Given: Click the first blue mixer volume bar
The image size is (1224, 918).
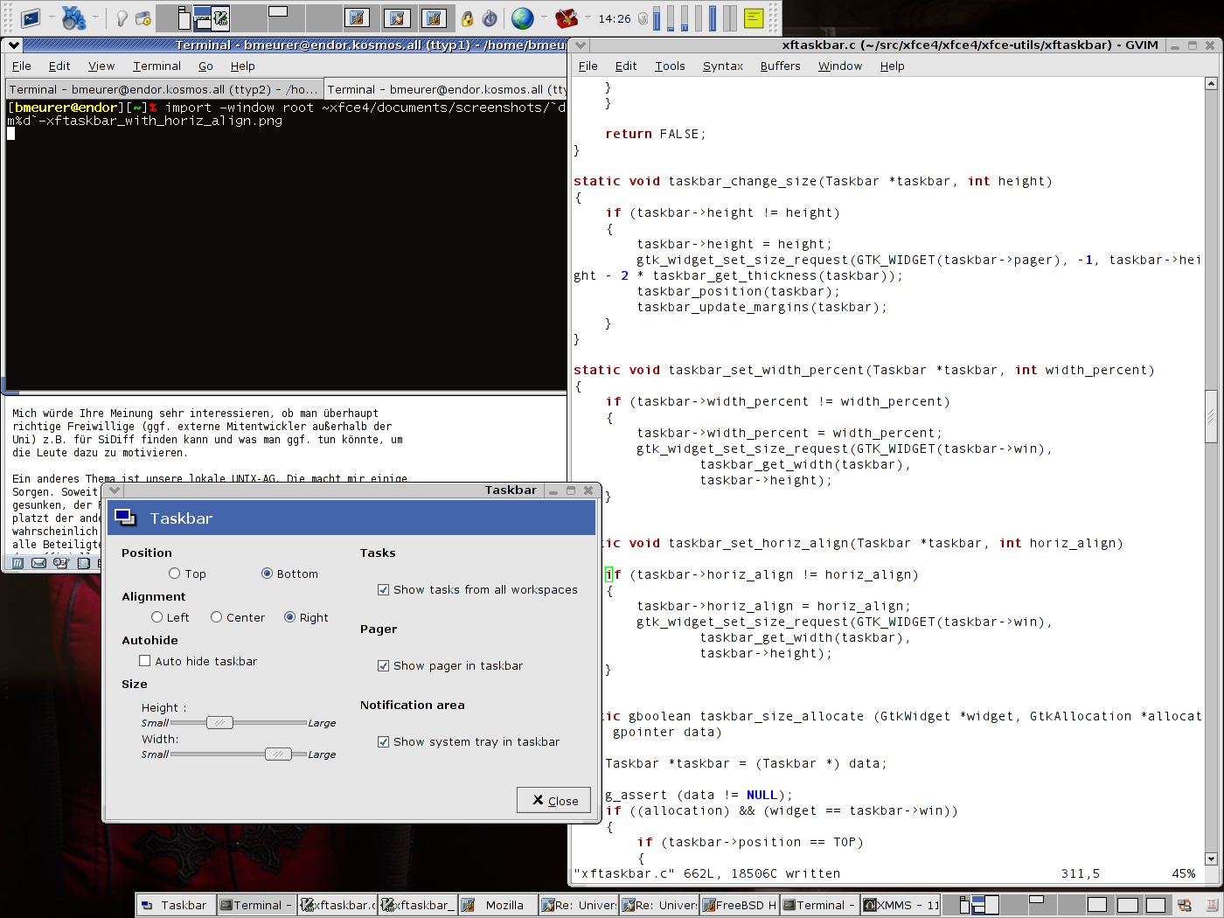Looking at the screenshot, I should [x=657, y=17].
